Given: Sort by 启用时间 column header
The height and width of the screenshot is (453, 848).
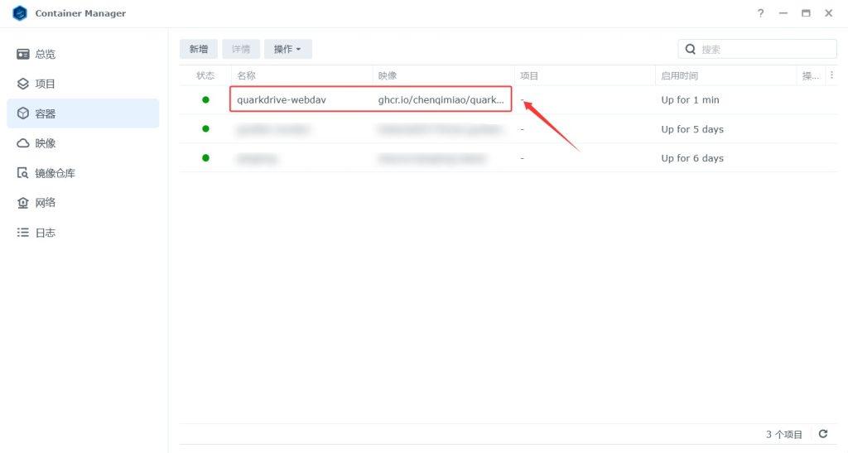Looking at the screenshot, I should click(x=679, y=75).
